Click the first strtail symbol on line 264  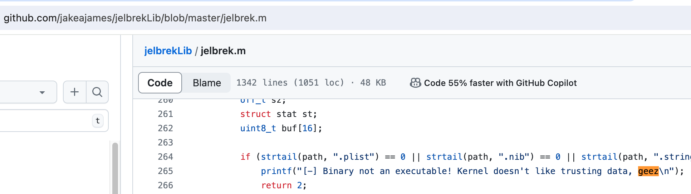pyautogui.click(x=279, y=157)
